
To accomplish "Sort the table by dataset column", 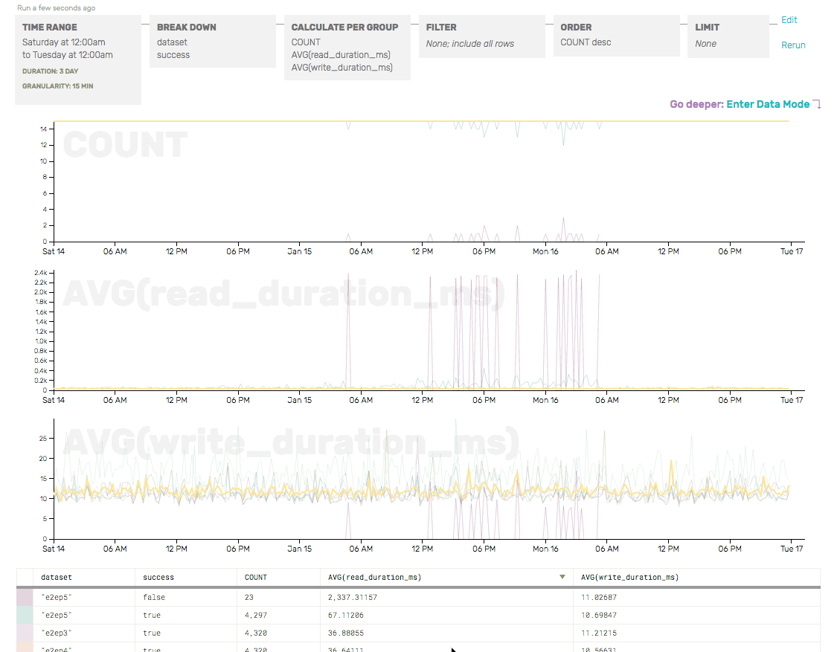I will coord(57,576).
